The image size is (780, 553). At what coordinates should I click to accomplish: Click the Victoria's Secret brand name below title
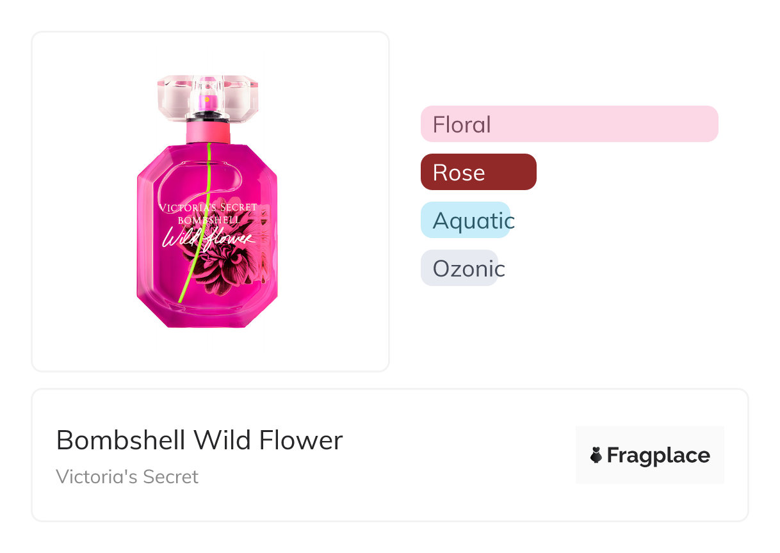127,477
